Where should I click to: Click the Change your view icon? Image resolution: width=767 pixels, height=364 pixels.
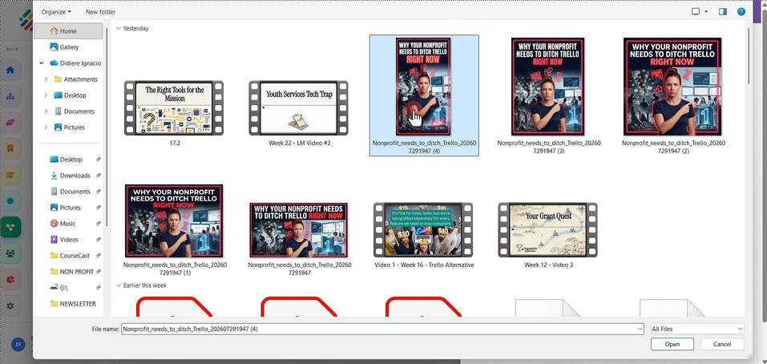coord(696,12)
